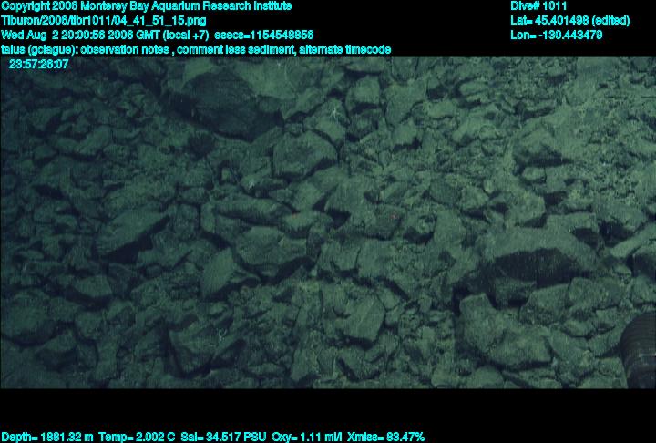Click the large dark boulder at upper left
656x443 pixels.
coord(228,100)
